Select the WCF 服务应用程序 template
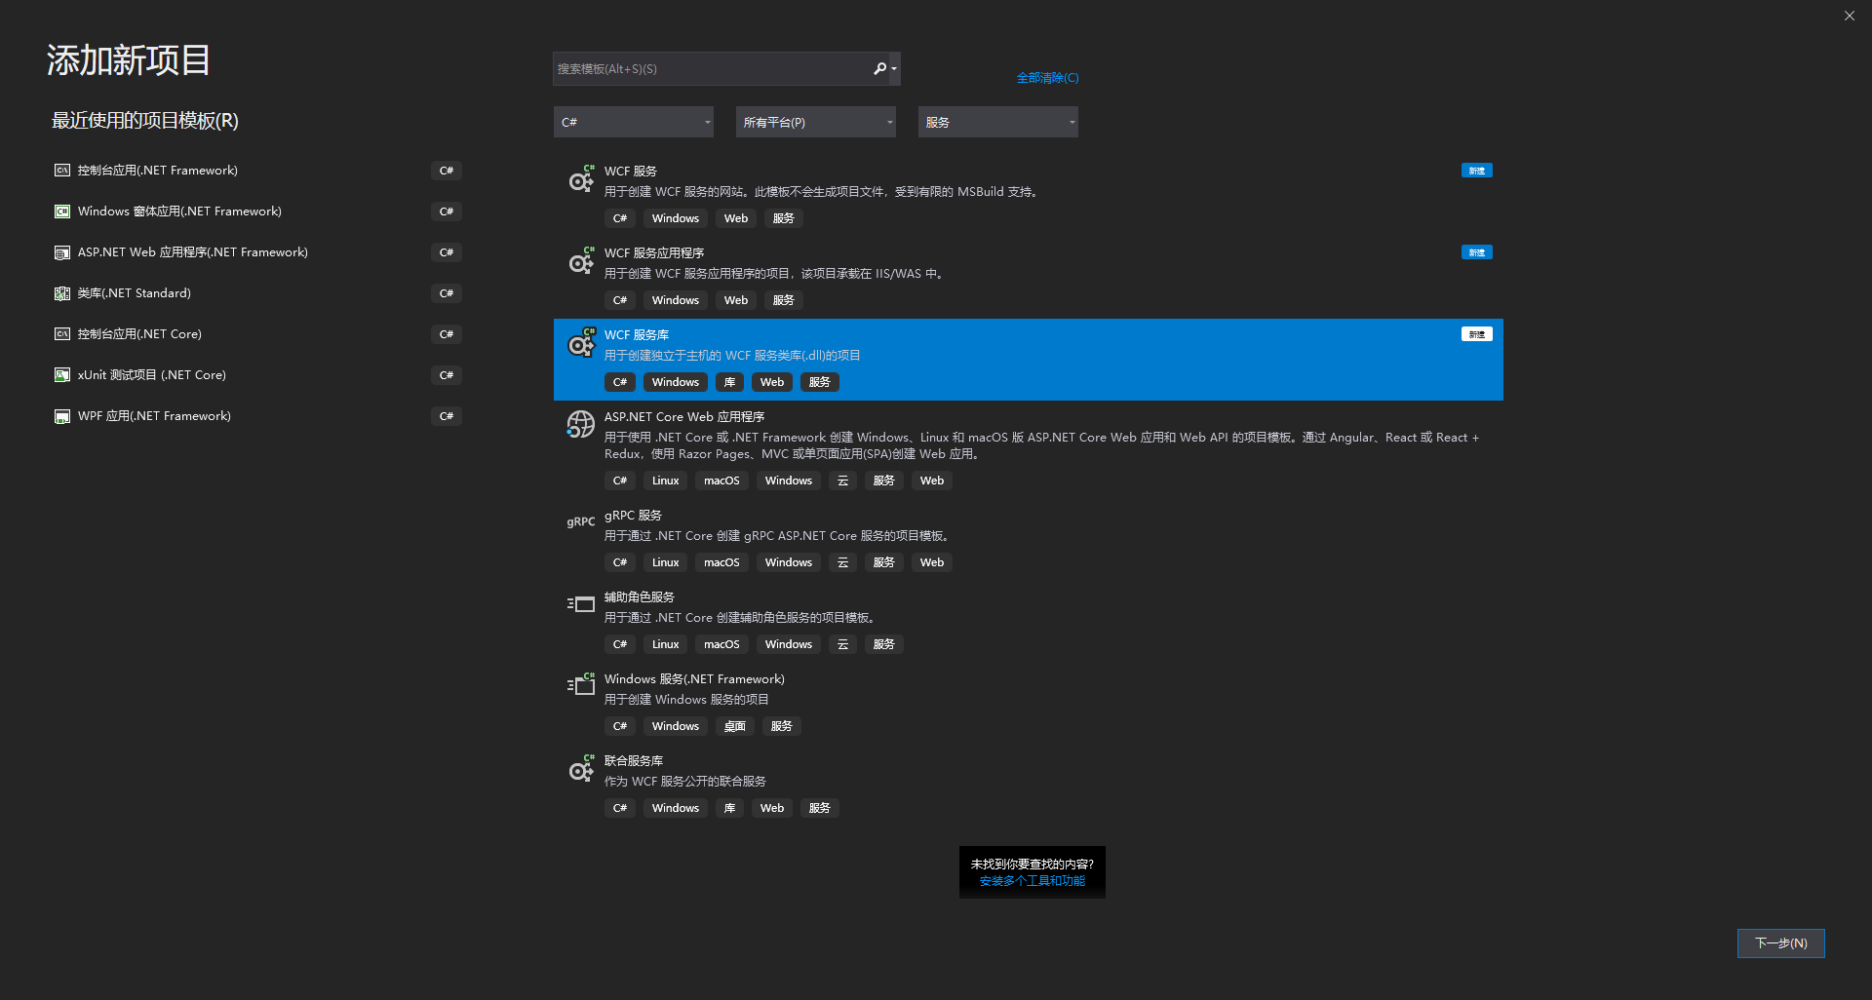The width and height of the screenshot is (1872, 1000). click(x=1029, y=278)
